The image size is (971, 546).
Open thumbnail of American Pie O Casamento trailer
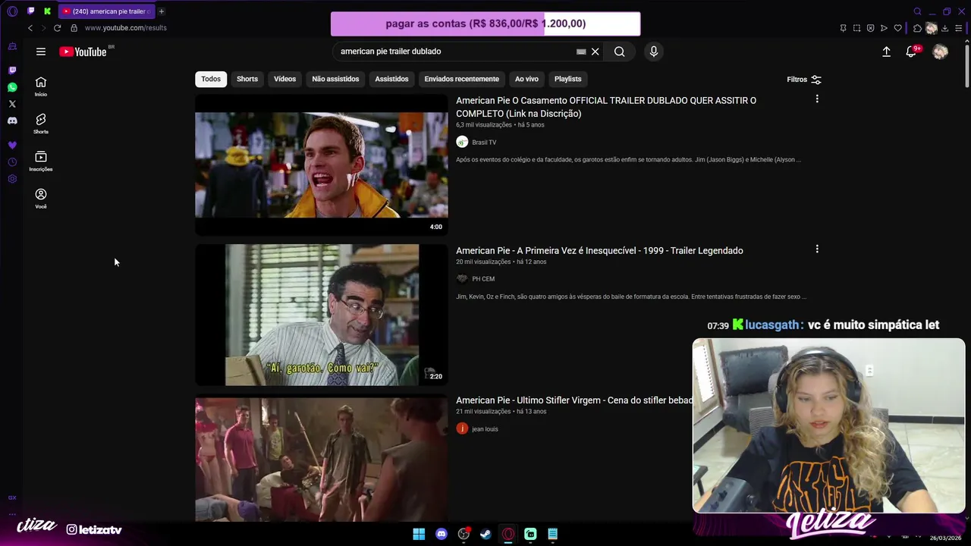322,165
